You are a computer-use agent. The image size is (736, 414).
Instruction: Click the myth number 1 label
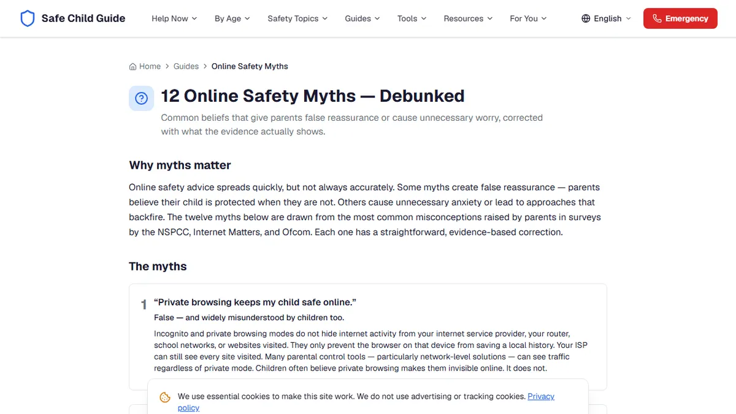[144, 304]
